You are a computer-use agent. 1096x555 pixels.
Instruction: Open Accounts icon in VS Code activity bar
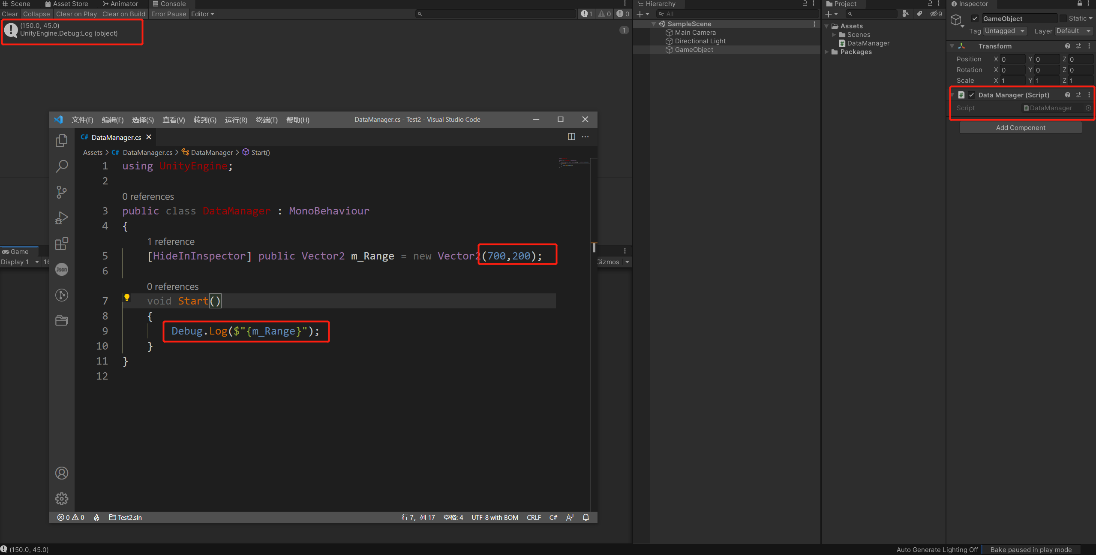[x=62, y=473]
